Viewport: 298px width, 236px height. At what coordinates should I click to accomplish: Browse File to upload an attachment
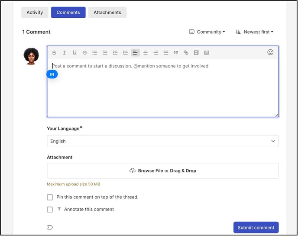pyautogui.click(x=163, y=171)
